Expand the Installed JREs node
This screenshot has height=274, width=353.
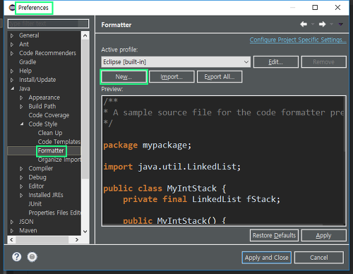pyautogui.click(x=21, y=196)
